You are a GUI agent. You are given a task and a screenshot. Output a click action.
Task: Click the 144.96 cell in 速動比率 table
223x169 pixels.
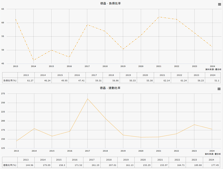pyautogui.click(x=26, y=165)
